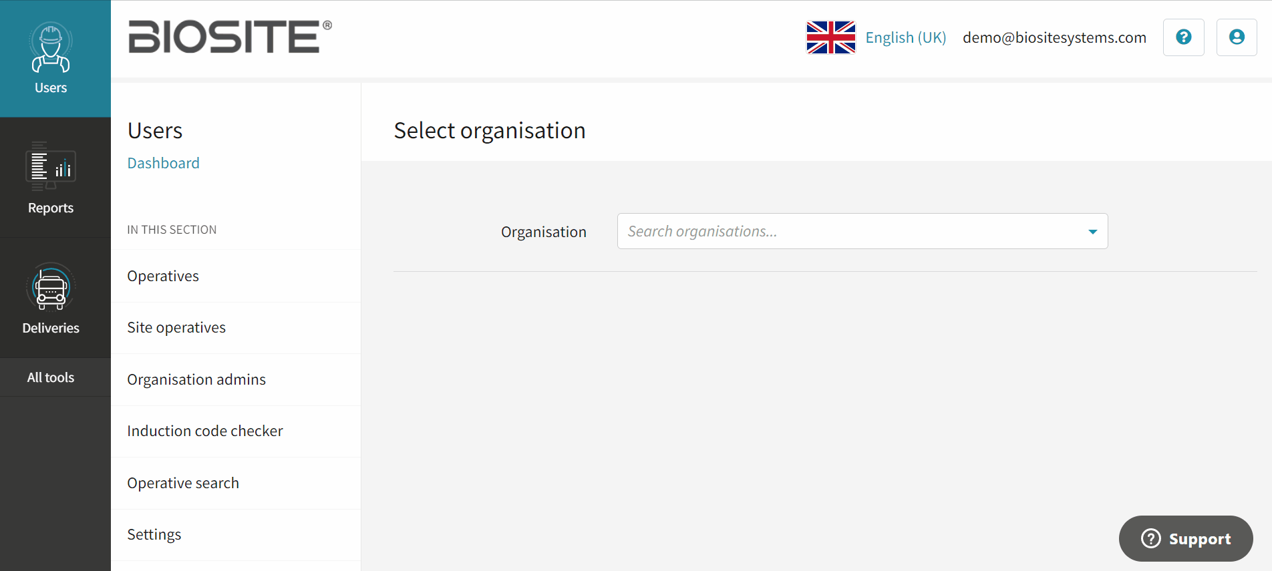Navigate to Organisation admins
Screen dimensions: 1272x571
[x=196, y=379]
